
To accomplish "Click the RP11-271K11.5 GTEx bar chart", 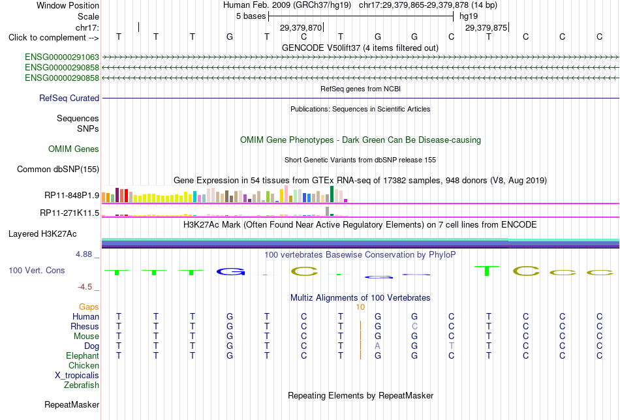I will (x=225, y=212).
